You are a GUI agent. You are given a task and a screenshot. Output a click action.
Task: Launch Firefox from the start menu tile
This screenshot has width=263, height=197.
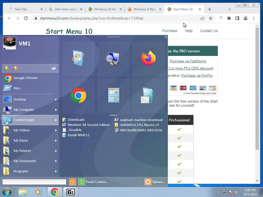click(148, 58)
